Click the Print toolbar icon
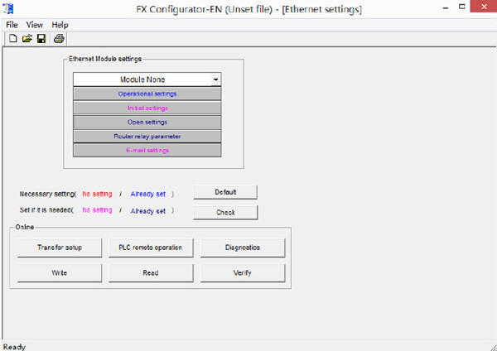Image resolution: width=497 pixels, height=351 pixels. pyautogui.click(x=59, y=39)
